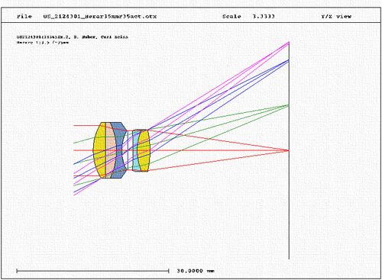
Task: Click the Carl Zeiss patent description line
Action: click(x=73, y=37)
